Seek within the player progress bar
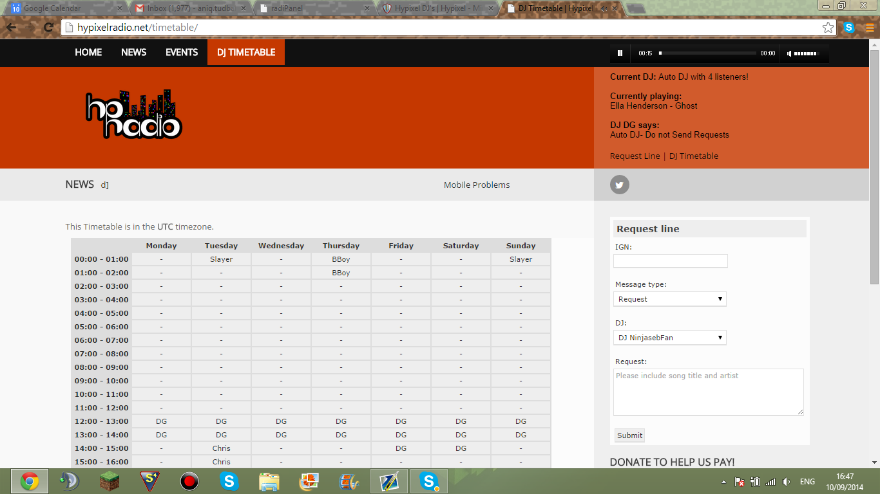 707,53
